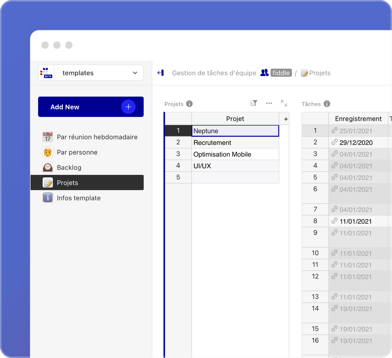Screen dimensions: 392x358
Task: Open the Infos template page
Action: 78,198
